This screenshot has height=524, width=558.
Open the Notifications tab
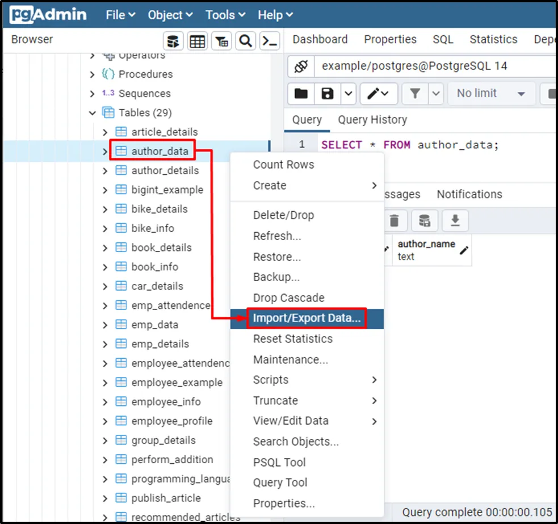click(469, 194)
